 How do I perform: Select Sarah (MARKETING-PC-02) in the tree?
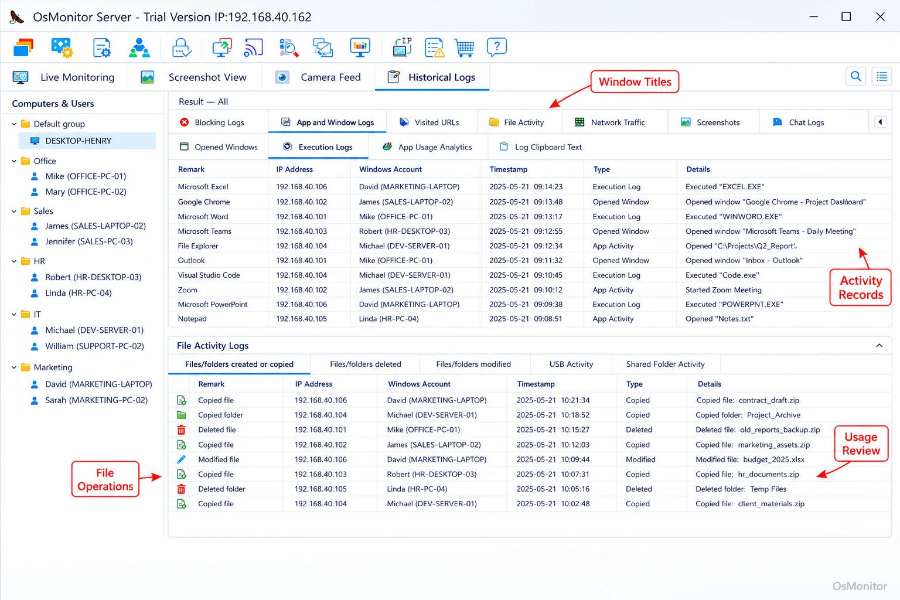[x=96, y=400]
